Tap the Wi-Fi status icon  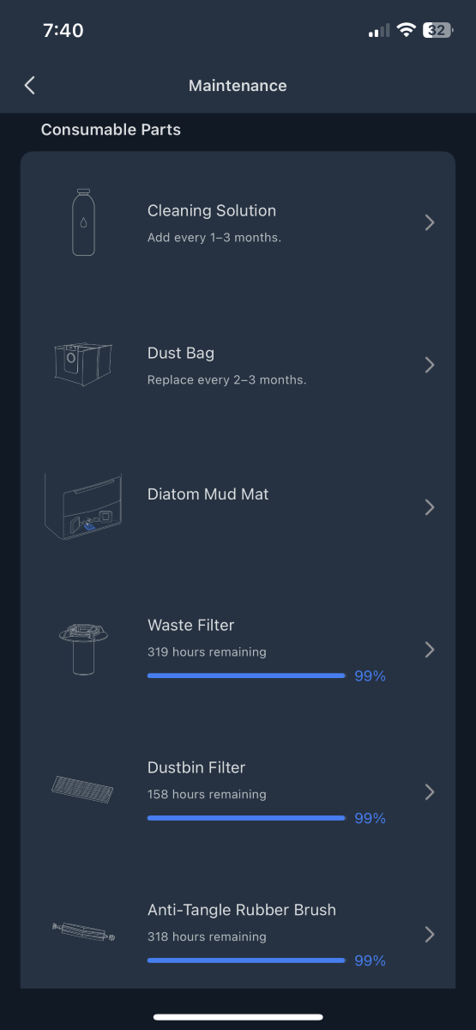[x=405, y=30]
